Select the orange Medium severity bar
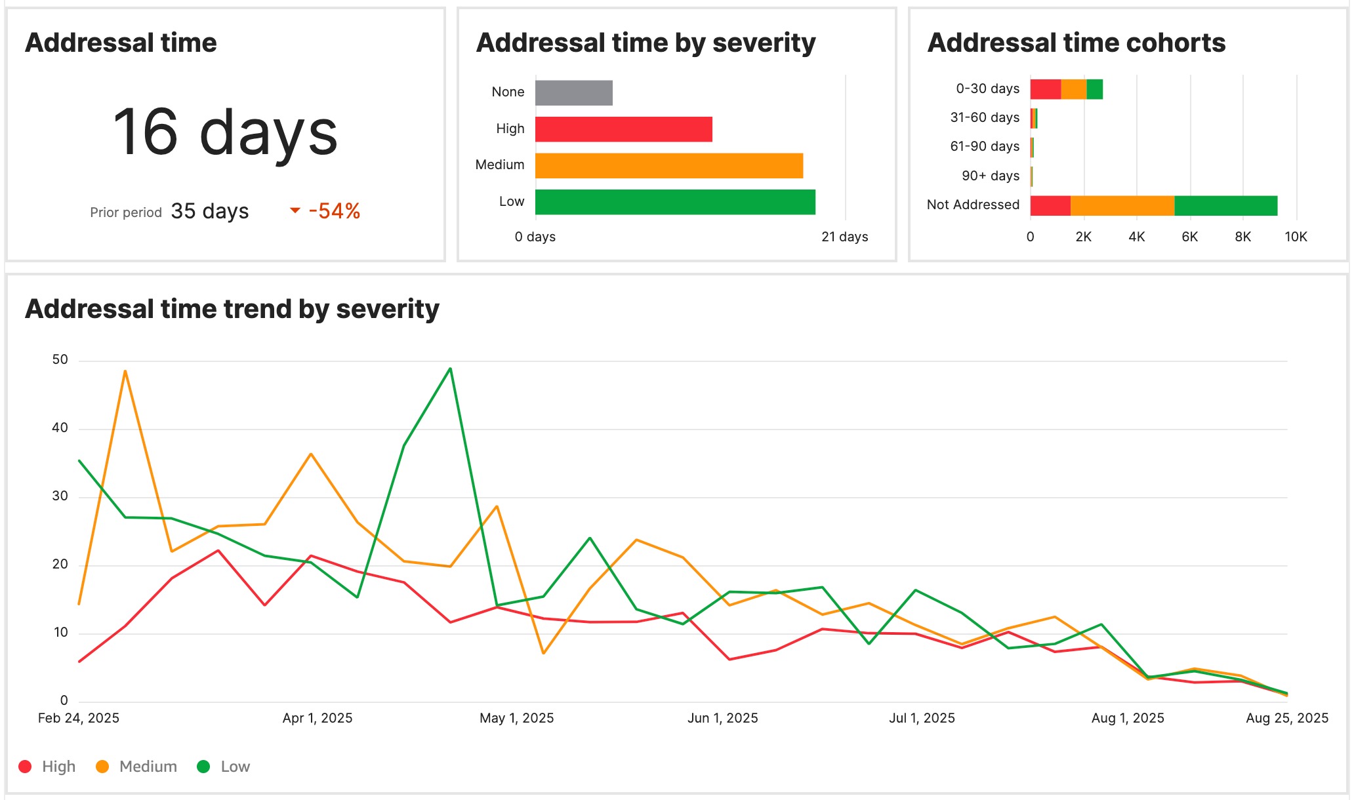This screenshot has width=1354, height=800. tap(669, 165)
